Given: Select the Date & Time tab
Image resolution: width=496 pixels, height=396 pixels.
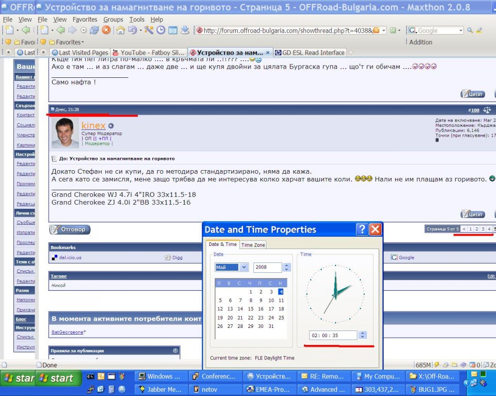Looking at the screenshot, I should tap(223, 244).
